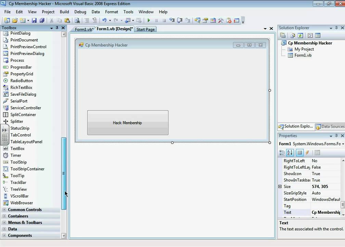Show Properties list in Properties panel

pyautogui.click(x=300, y=153)
